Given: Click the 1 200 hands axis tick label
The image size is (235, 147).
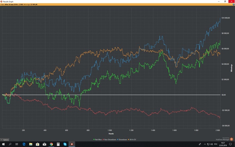Looking at the screenshot, I should (131, 130).
